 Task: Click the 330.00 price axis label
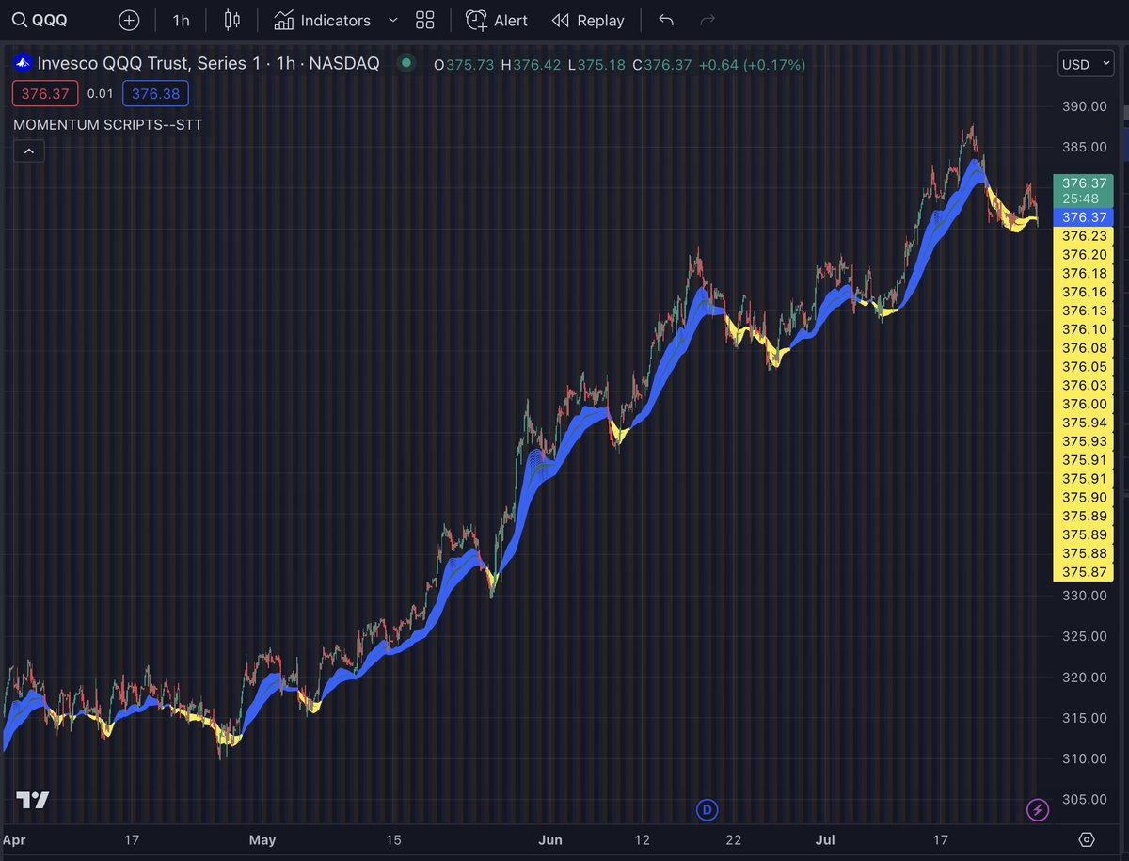[x=1084, y=596]
